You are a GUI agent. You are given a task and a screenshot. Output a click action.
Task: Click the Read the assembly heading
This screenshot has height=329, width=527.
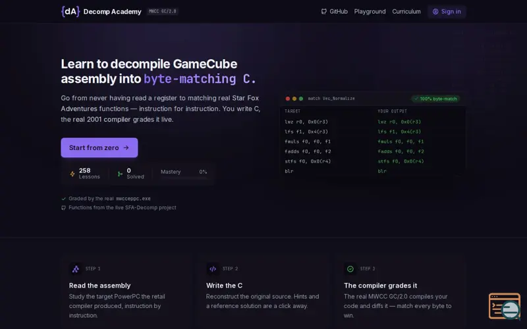click(x=100, y=286)
